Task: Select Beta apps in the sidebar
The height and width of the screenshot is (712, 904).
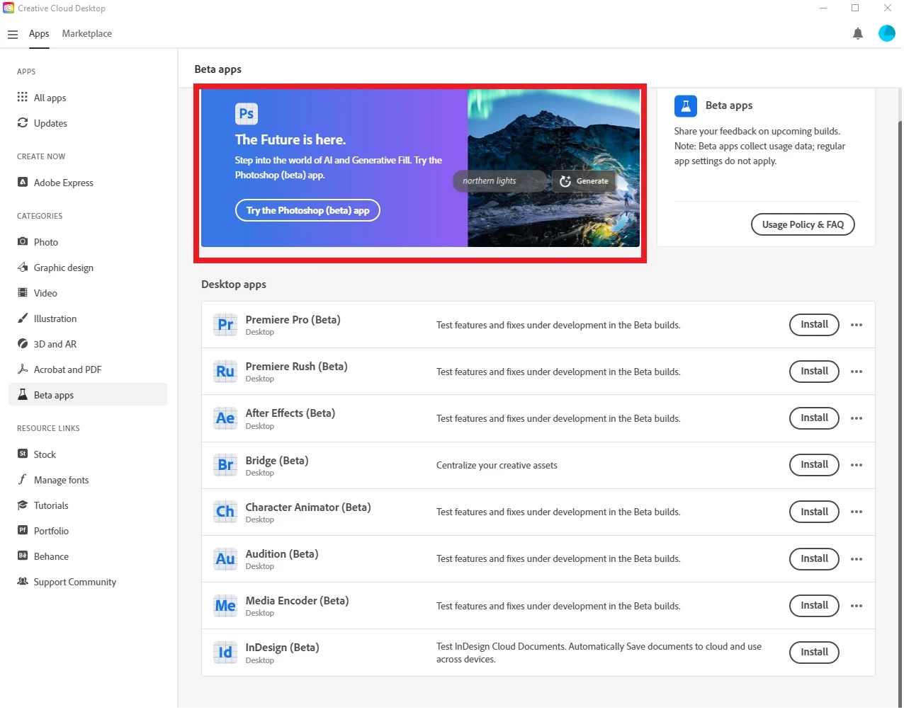Action: [x=88, y=395]
